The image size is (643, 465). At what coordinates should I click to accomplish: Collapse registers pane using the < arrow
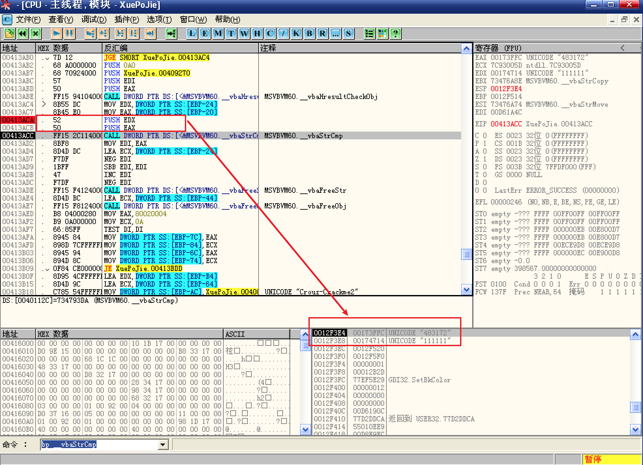pos(622,48)
